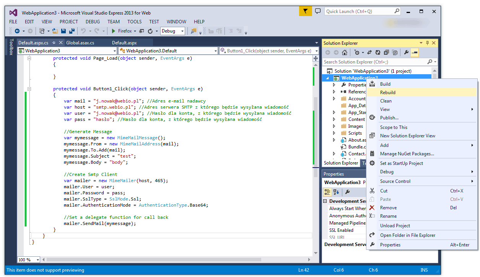This screenshot has width=480, height=277.
Task: Click Property Pages wrench in Properties panel
Action: point(348,192)
